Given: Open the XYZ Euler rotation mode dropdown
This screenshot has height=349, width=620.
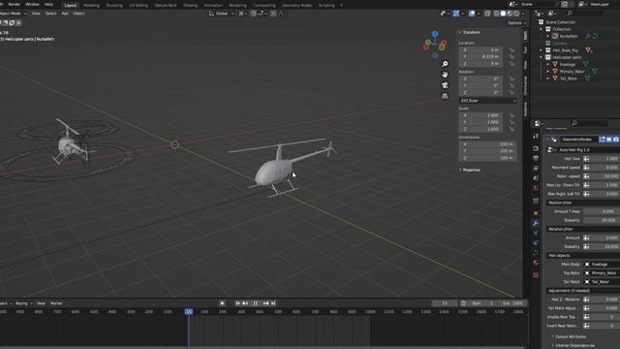Looking at the screenshot, I should [x=488, y=101].
